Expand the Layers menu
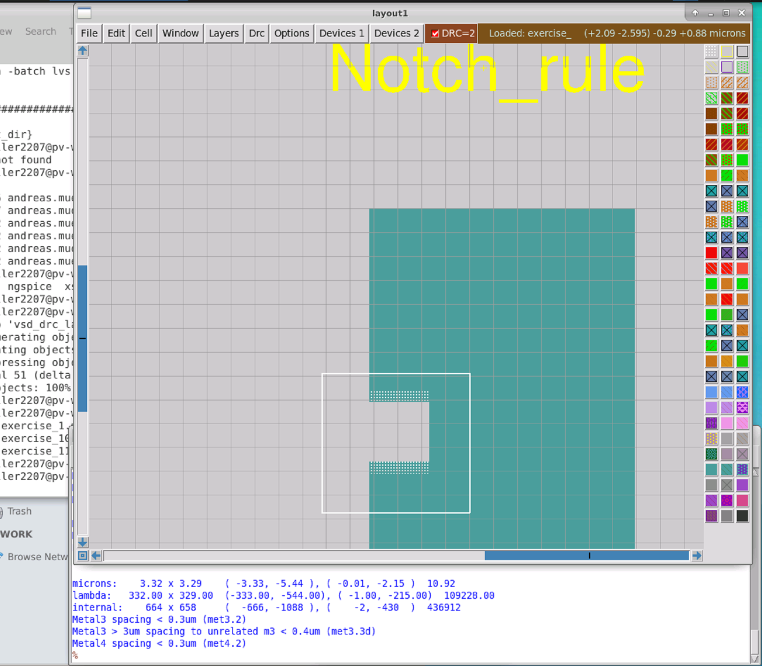762x666 pixels. click(224, 33)
